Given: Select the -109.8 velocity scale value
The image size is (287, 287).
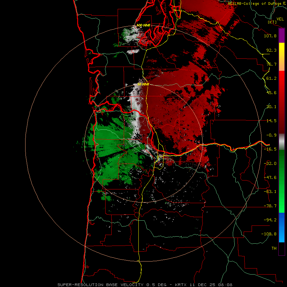Looking at the screenshot, I should tap(269, 234).
